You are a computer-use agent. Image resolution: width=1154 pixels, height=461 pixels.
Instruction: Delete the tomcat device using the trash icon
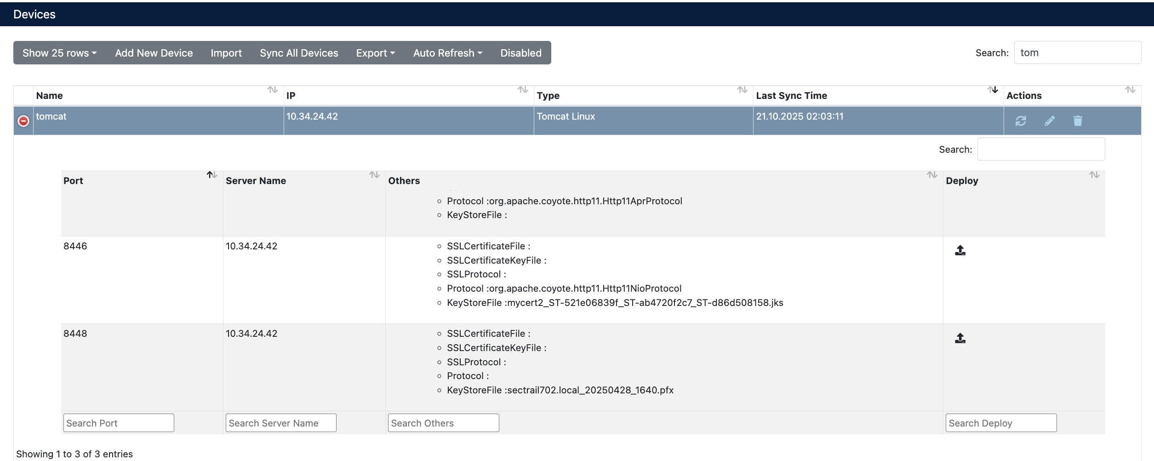click(1078, 121)
